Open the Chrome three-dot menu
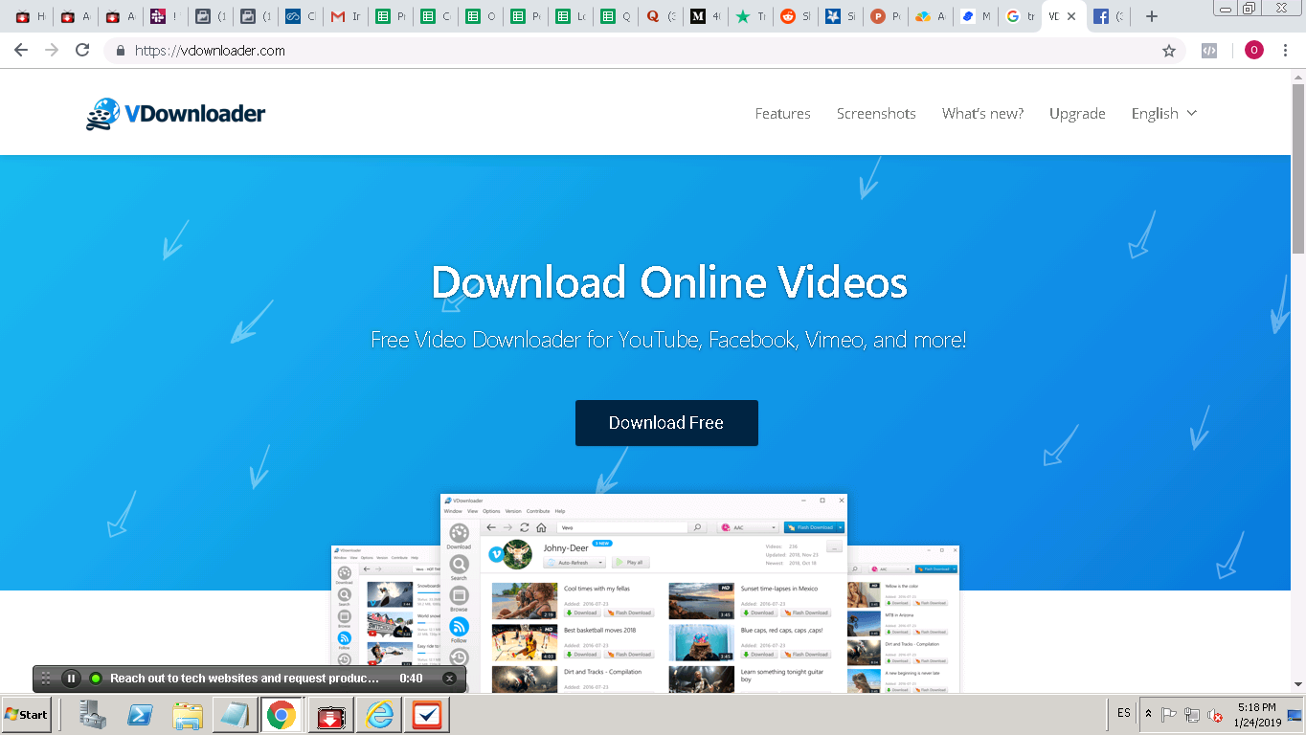Viewport: 1306px width, 735px height. pos(1286,51)
